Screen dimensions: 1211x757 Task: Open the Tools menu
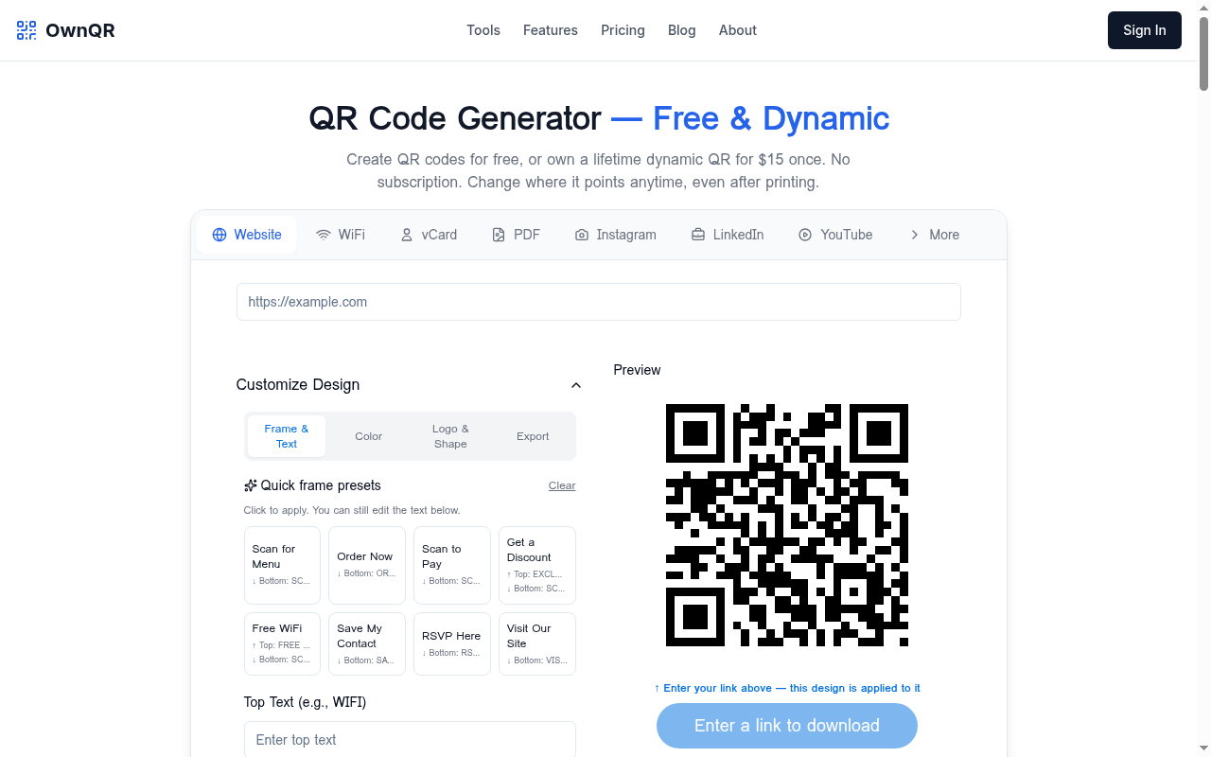point(483,30)
